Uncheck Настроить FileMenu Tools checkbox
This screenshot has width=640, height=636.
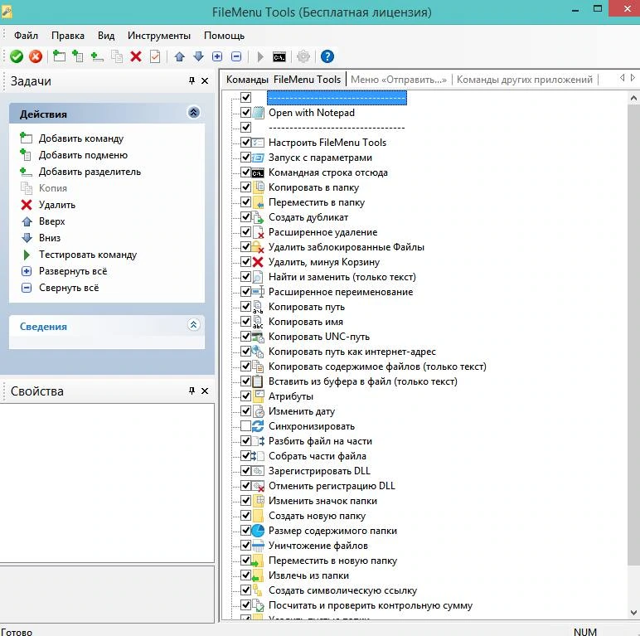tap(245, 142)
